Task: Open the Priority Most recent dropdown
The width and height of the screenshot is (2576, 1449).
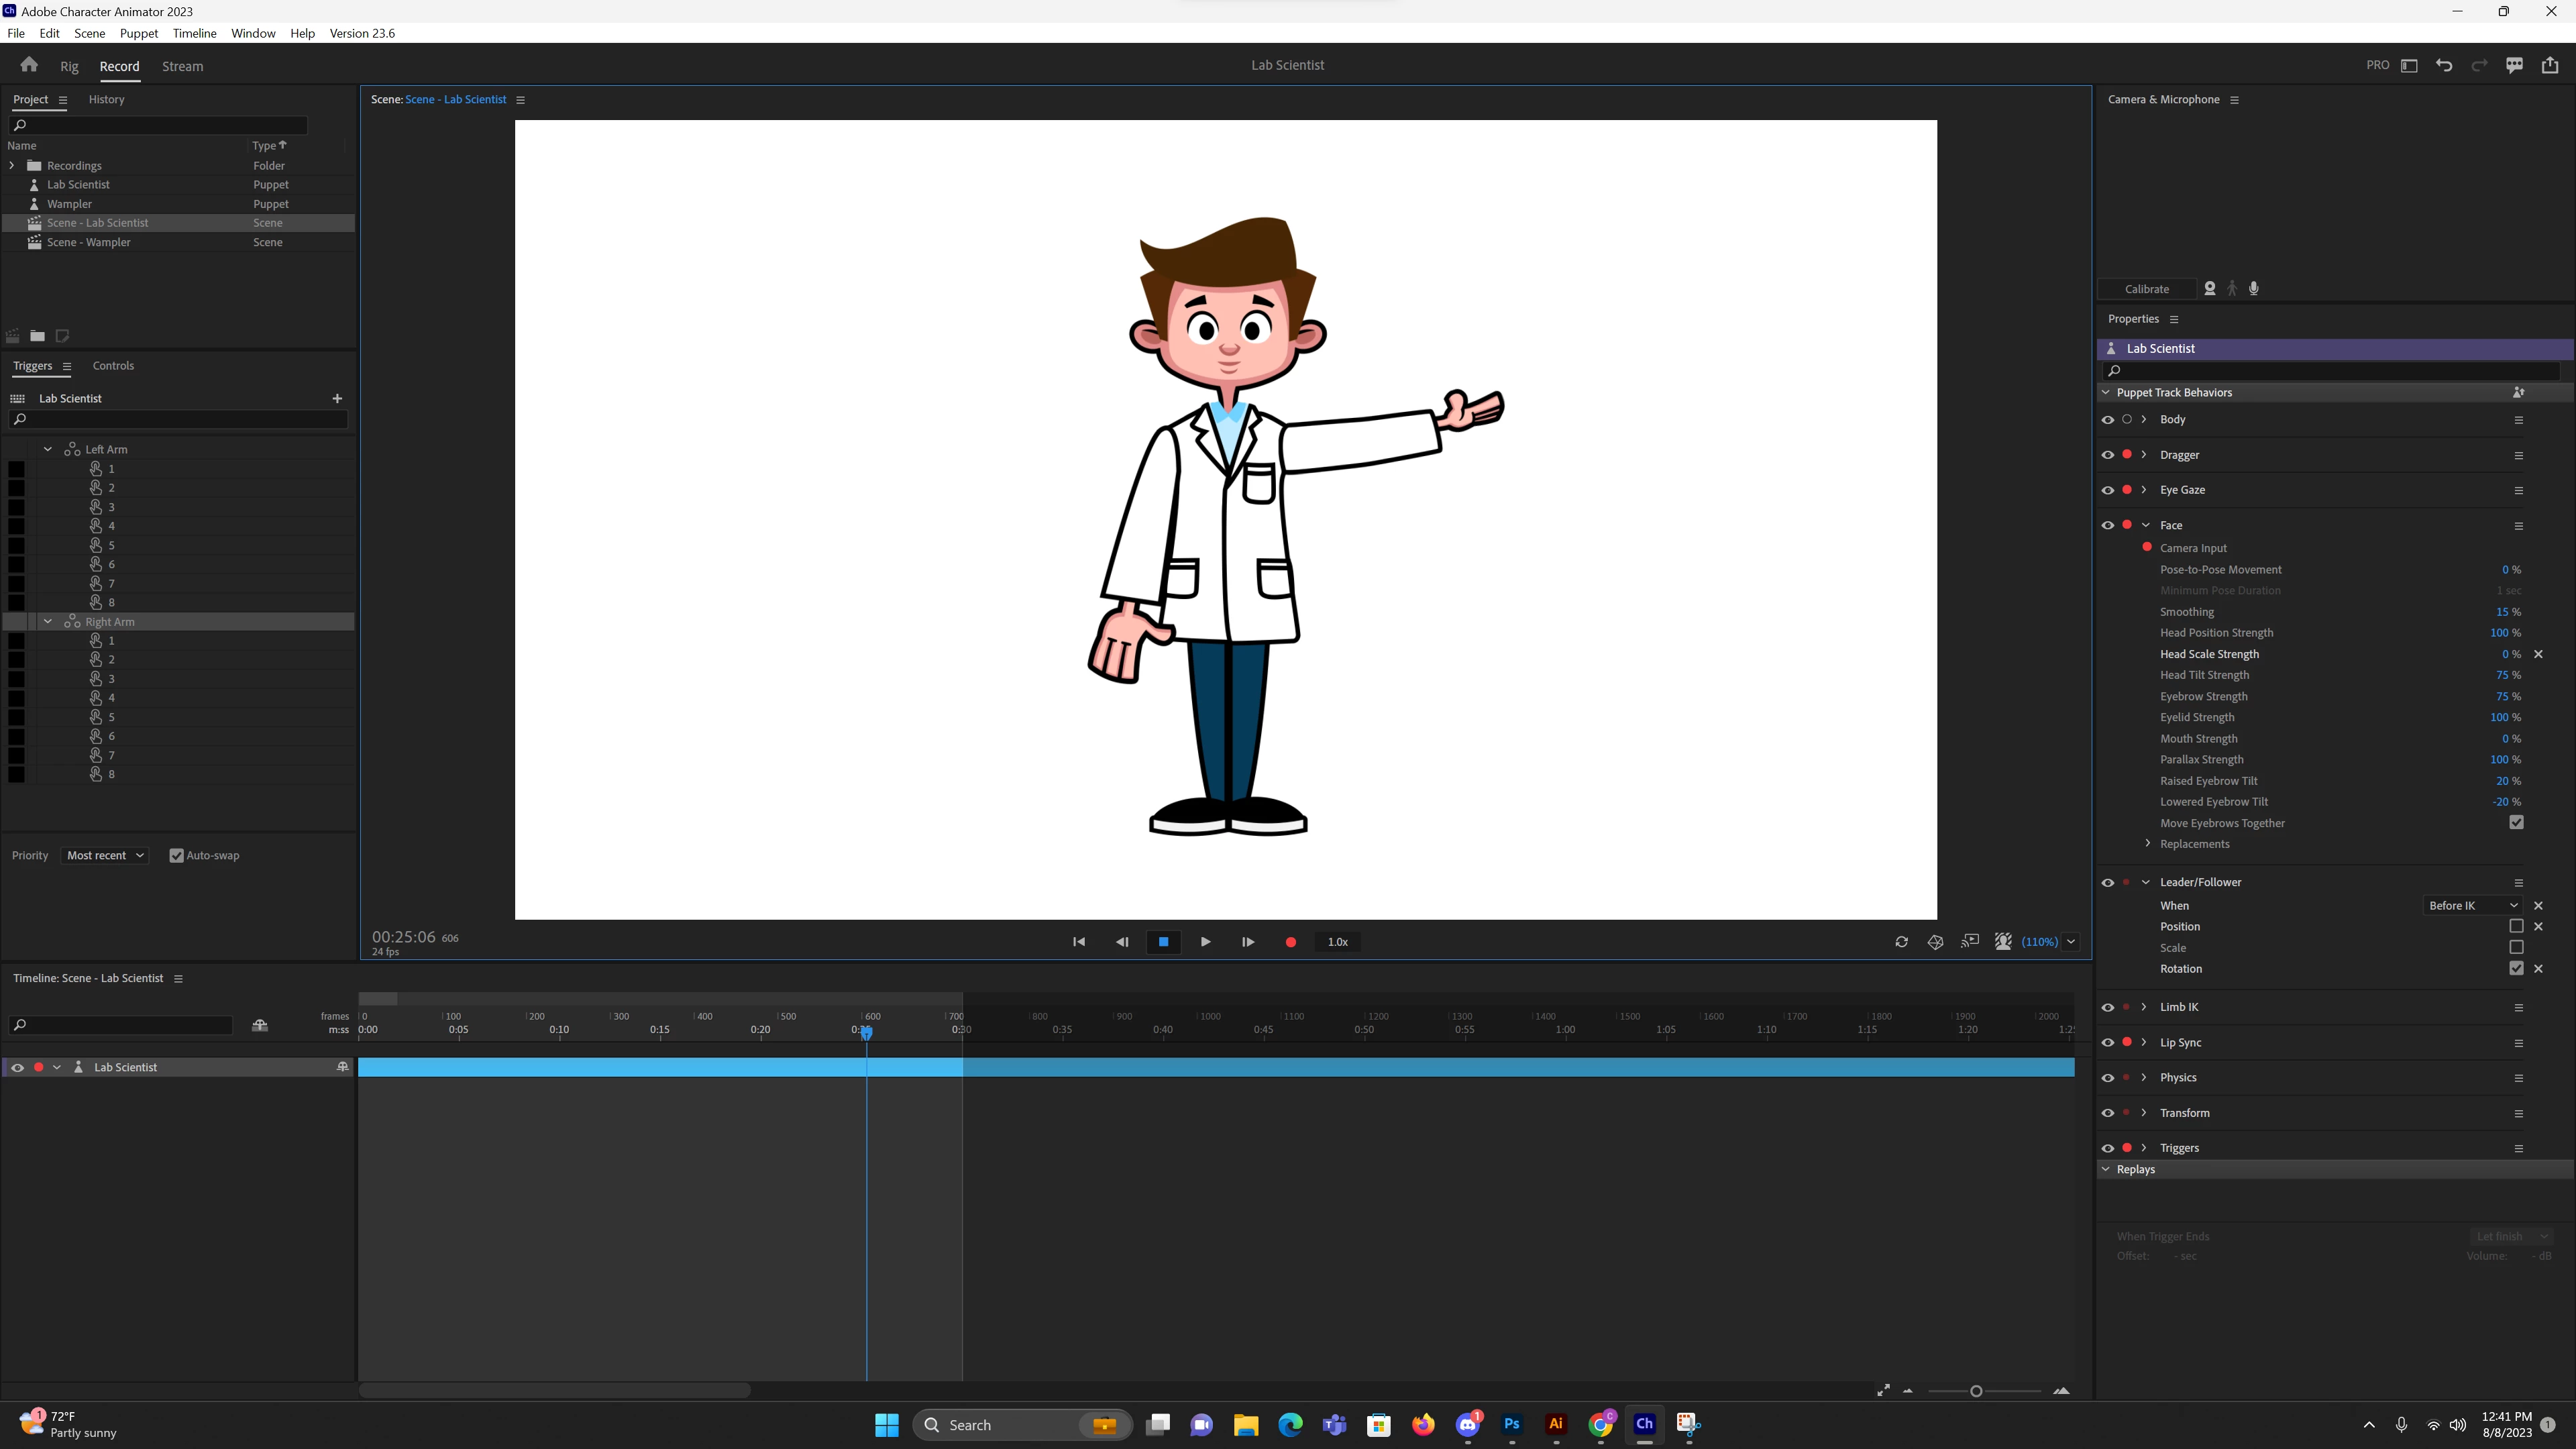Action: [x=105, y=855]
